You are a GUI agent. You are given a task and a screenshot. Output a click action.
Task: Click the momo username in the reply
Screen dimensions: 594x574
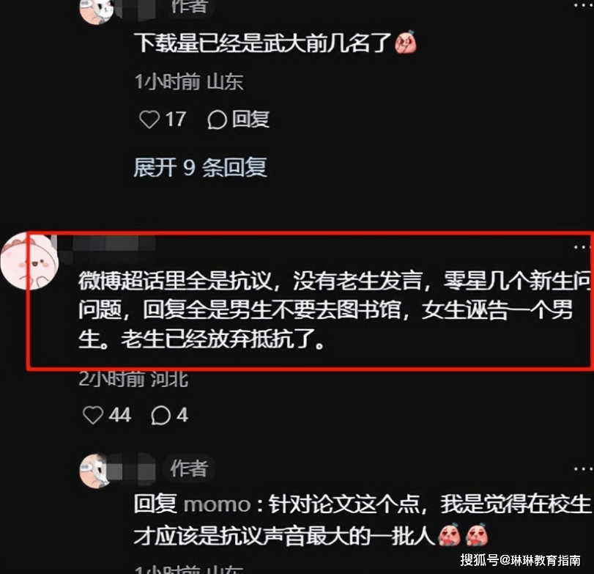pos(218,504)
